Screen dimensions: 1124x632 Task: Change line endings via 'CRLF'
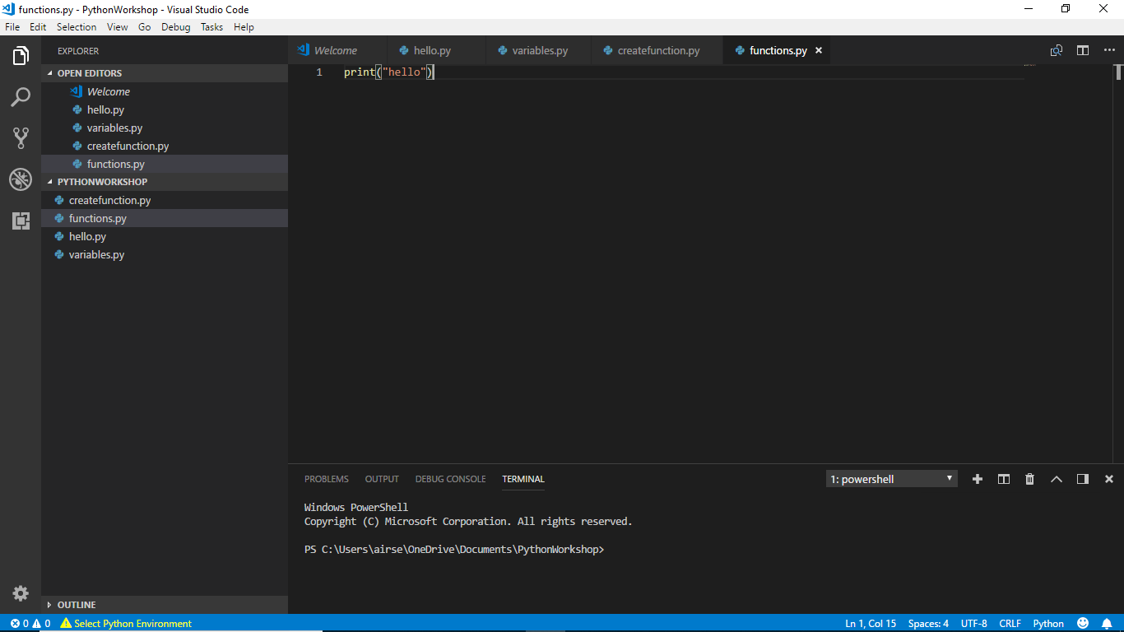pos(1010,623)
